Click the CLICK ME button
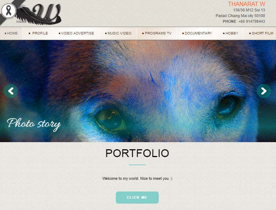Screen dimensions: 276x210 click(x=137, y=198)
